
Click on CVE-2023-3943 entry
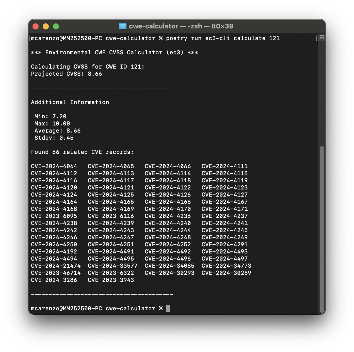[111, 280]
